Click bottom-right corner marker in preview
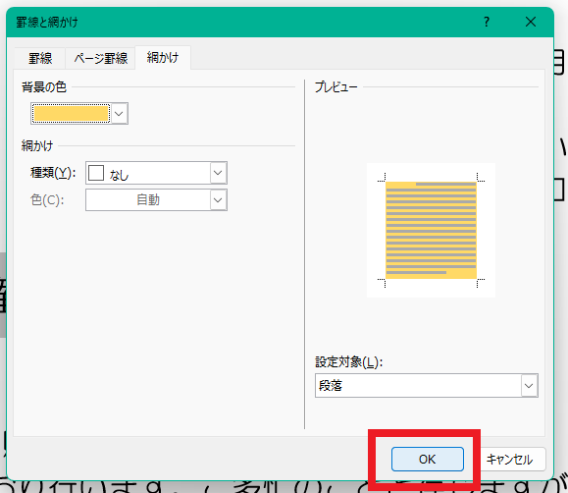Screen dimensions: 568x493 (481, 283)
